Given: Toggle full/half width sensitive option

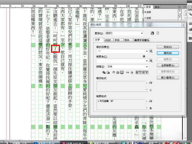Looking at the screenshot, I should click(145, 73).
